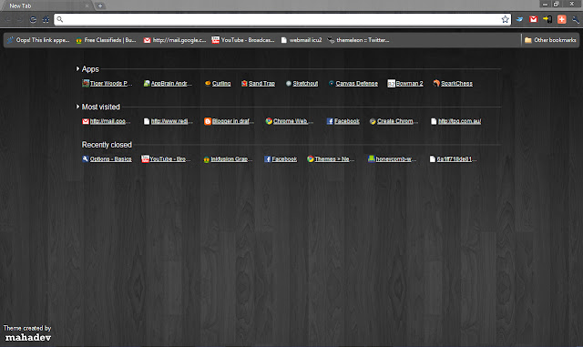This screenshot has width=583, height=347.
Task: Launch the Canvas Defense app
Action: (x=353, y=83)
